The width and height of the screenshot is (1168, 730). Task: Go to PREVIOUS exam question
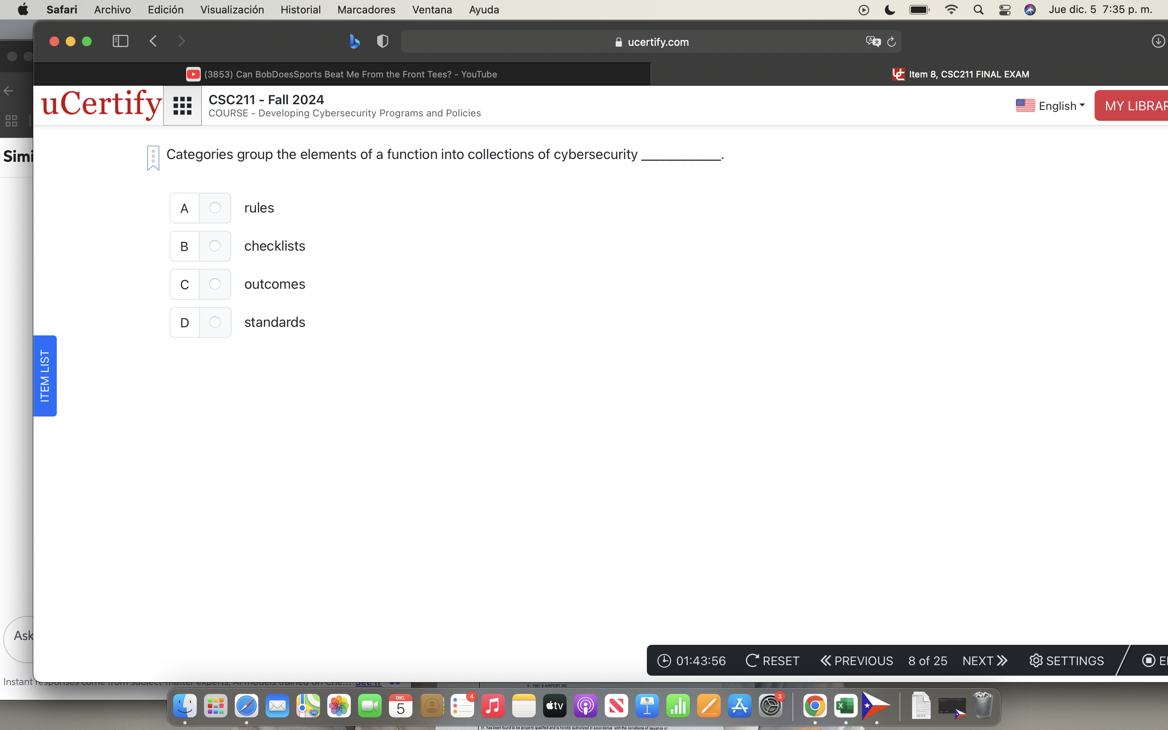(856, 661)
